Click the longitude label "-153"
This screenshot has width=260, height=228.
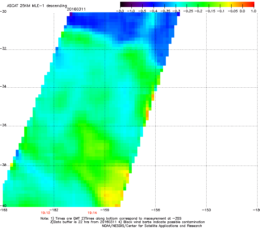207,210
